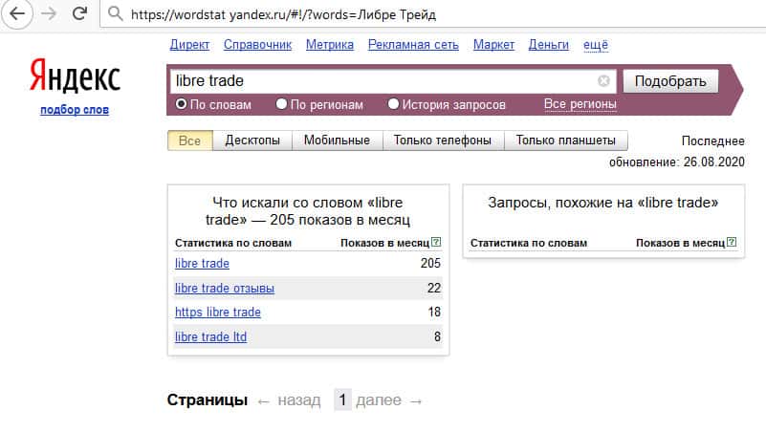Select the По словам radio button
766x432 pixels.
(x=181, y=104)
